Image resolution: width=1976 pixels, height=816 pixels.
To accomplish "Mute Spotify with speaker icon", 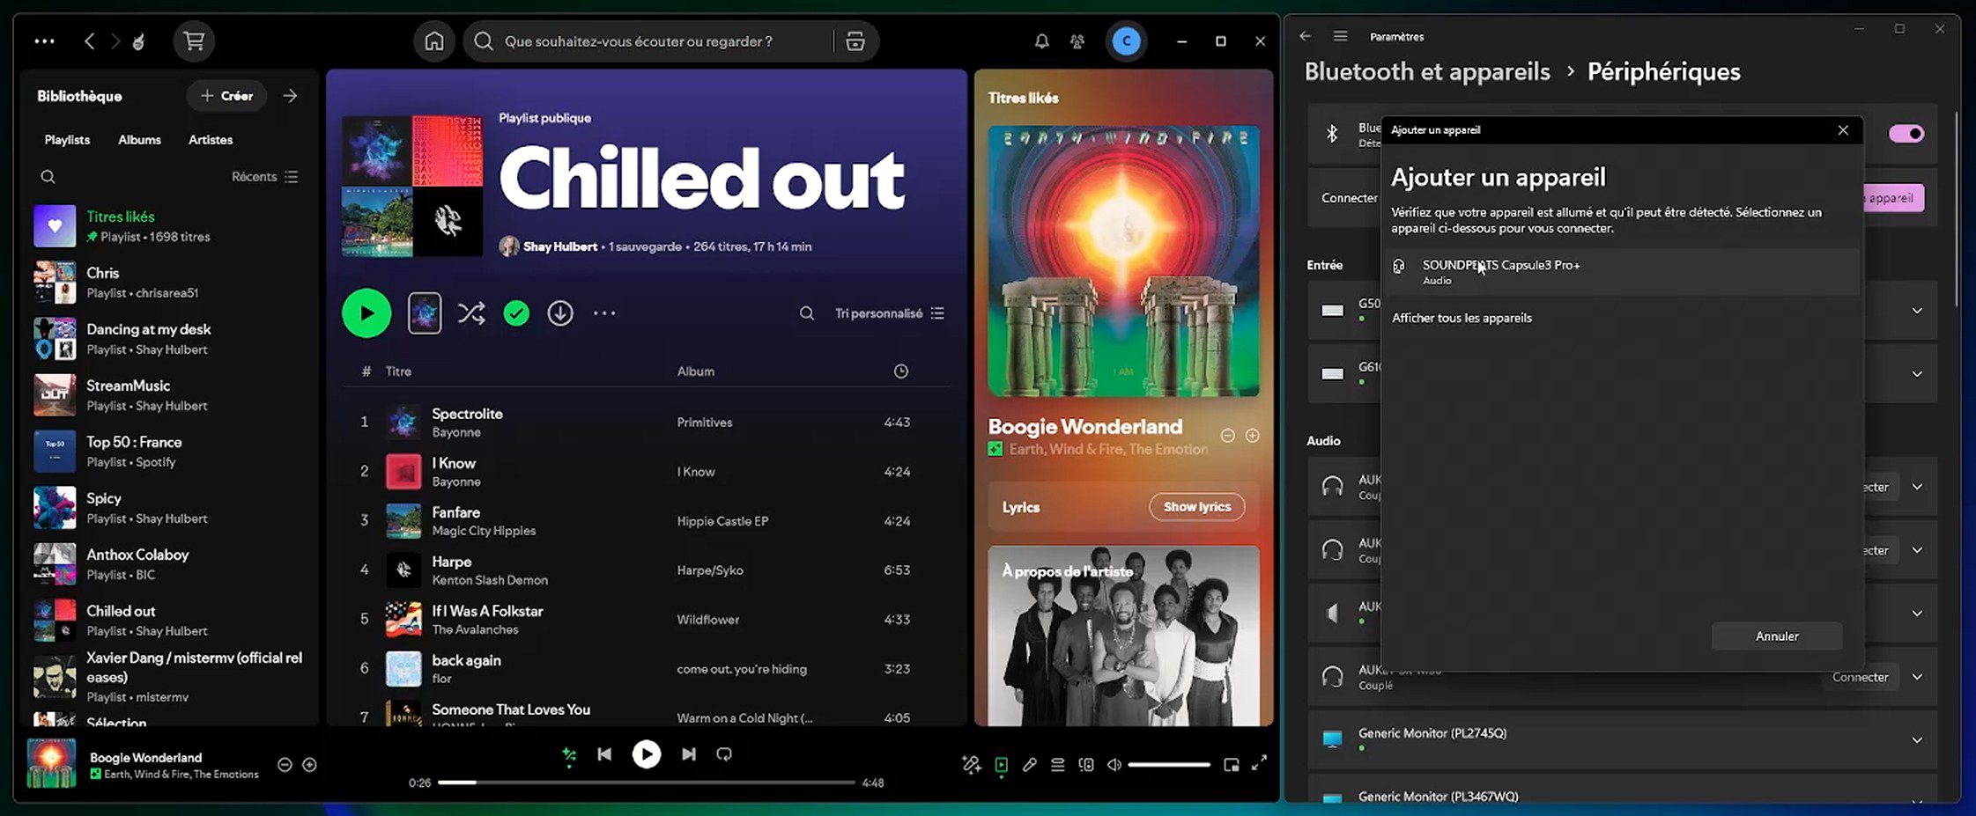I will click(1114, 765).
